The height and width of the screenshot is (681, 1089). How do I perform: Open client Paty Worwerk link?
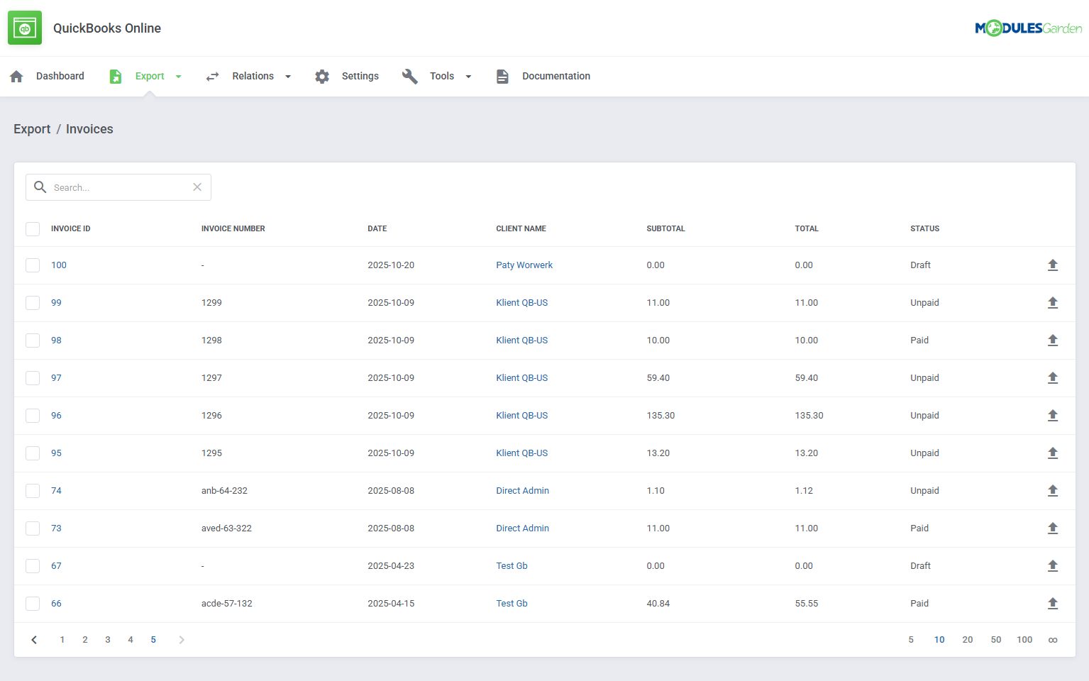tap(524, 265)
